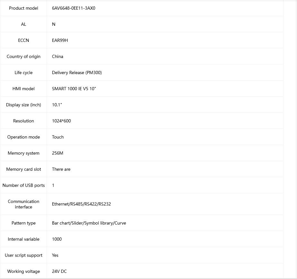Select the Internal variable label
Image resolution: width=297 pixels, height=279 pixels.
click(23, 239)
